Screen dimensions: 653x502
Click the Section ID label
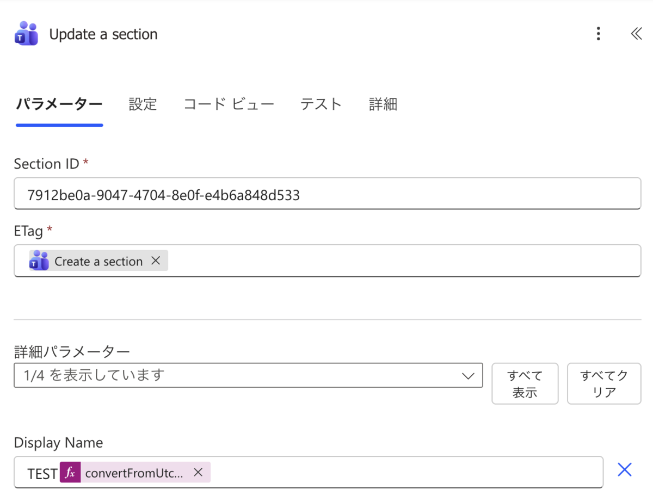coord(47,164)
